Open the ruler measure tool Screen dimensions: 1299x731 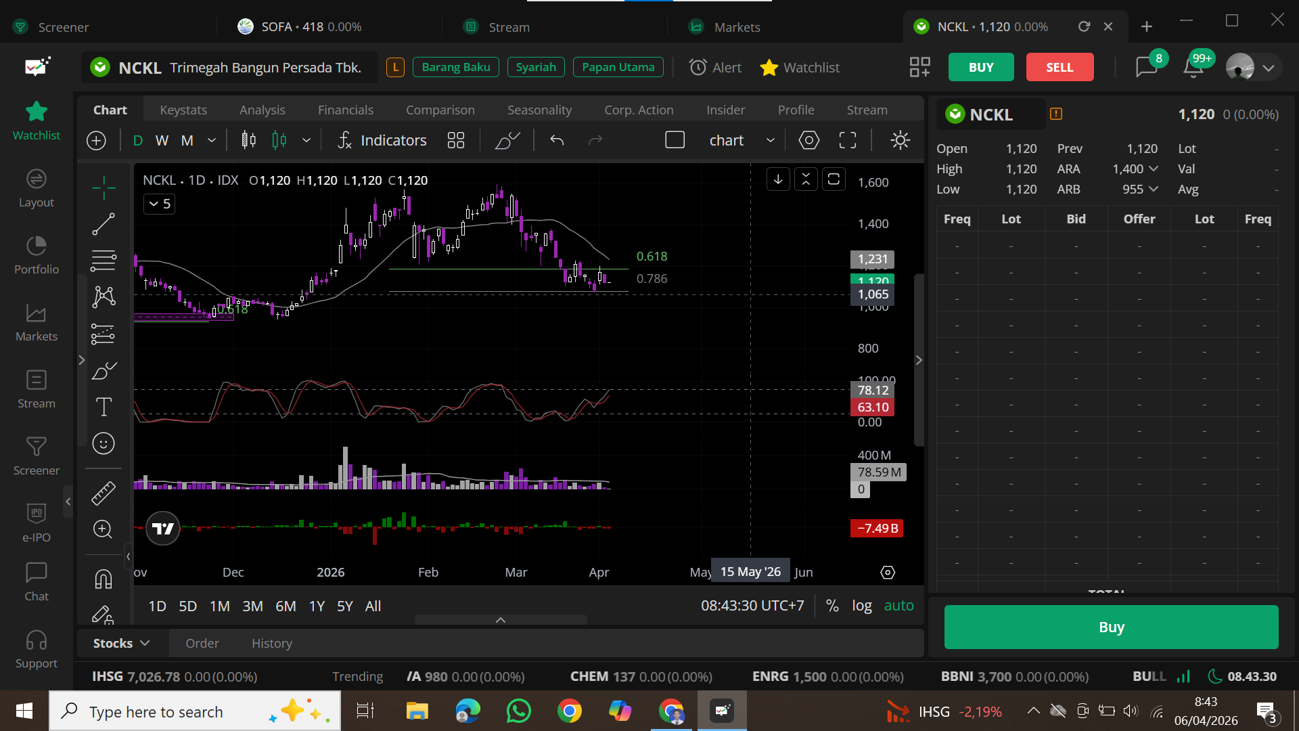click(104, 493)
